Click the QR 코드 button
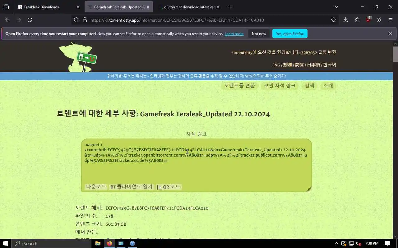 169,187
